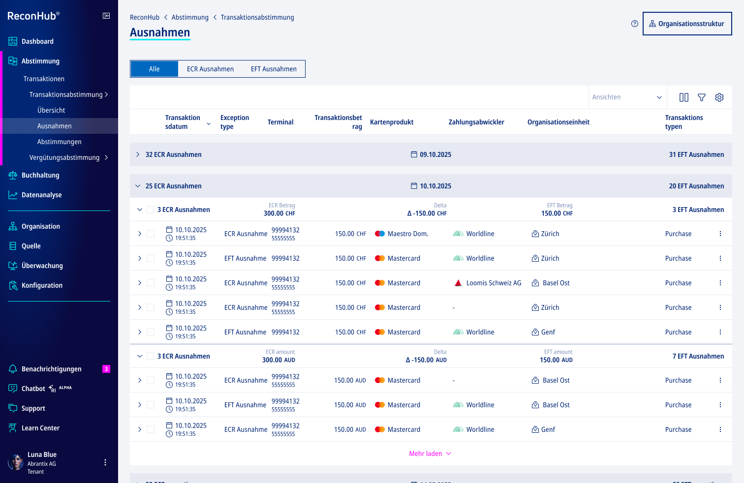
Task: Click the Organisationsstruktur button
Action: coord(687,24)
